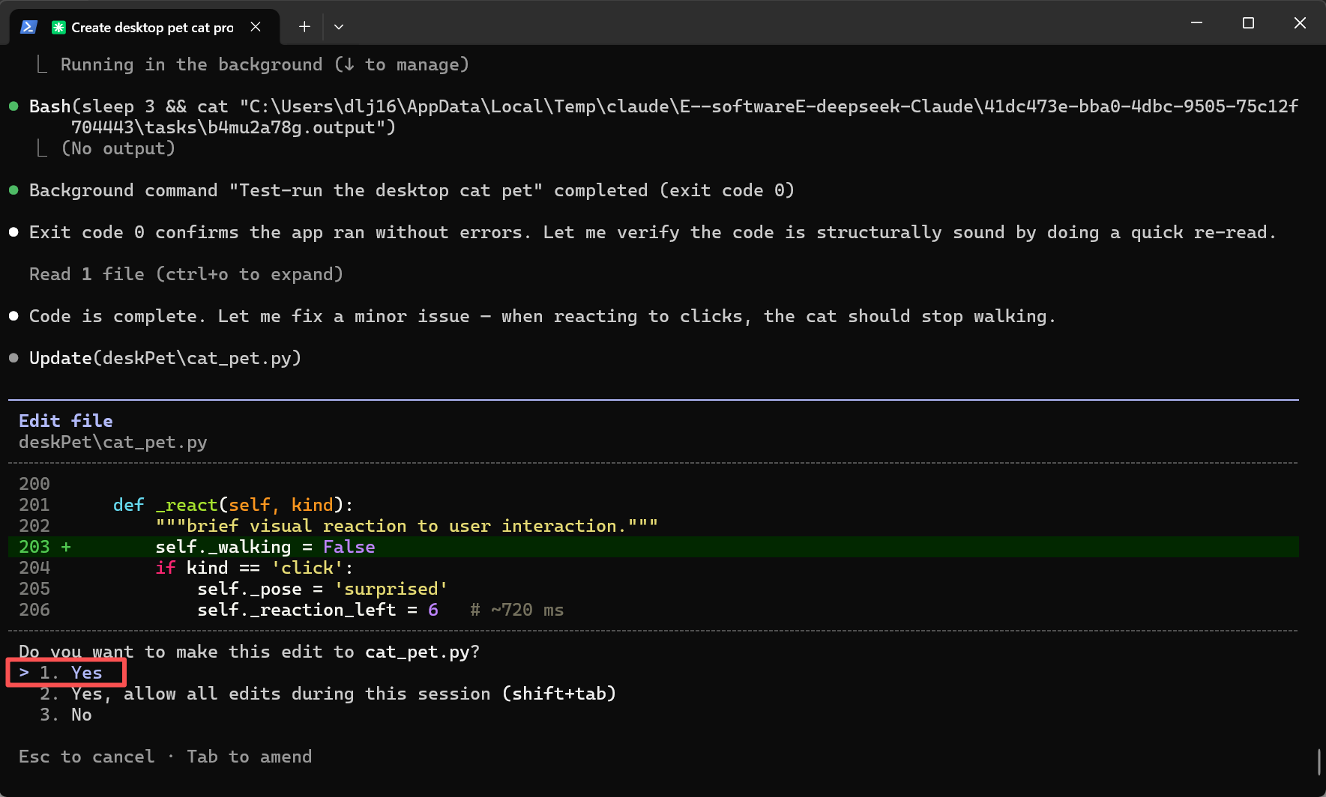The image size is (1326, 797).
Task: Click 'Do you want to make this edit' prompt
Action: (249, 652)
